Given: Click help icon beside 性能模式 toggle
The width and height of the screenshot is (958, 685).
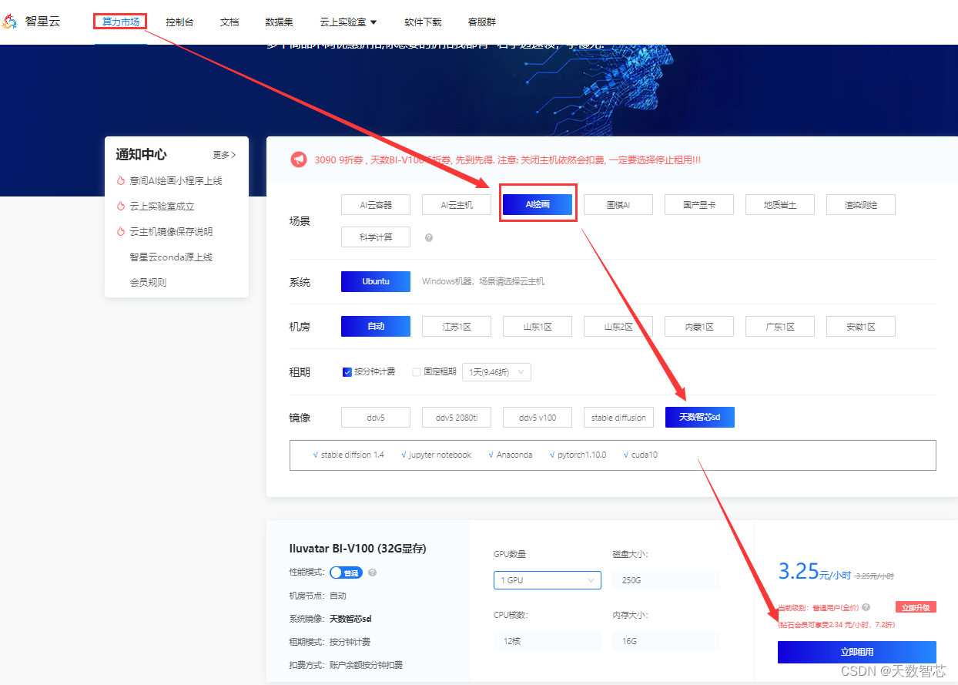Looking at the screenshot, I should click(372, 573).
